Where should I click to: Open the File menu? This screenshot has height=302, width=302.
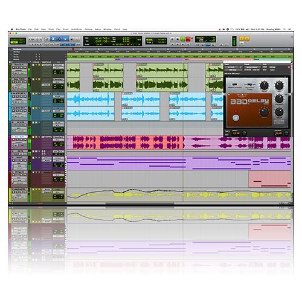tap(30, 30)
